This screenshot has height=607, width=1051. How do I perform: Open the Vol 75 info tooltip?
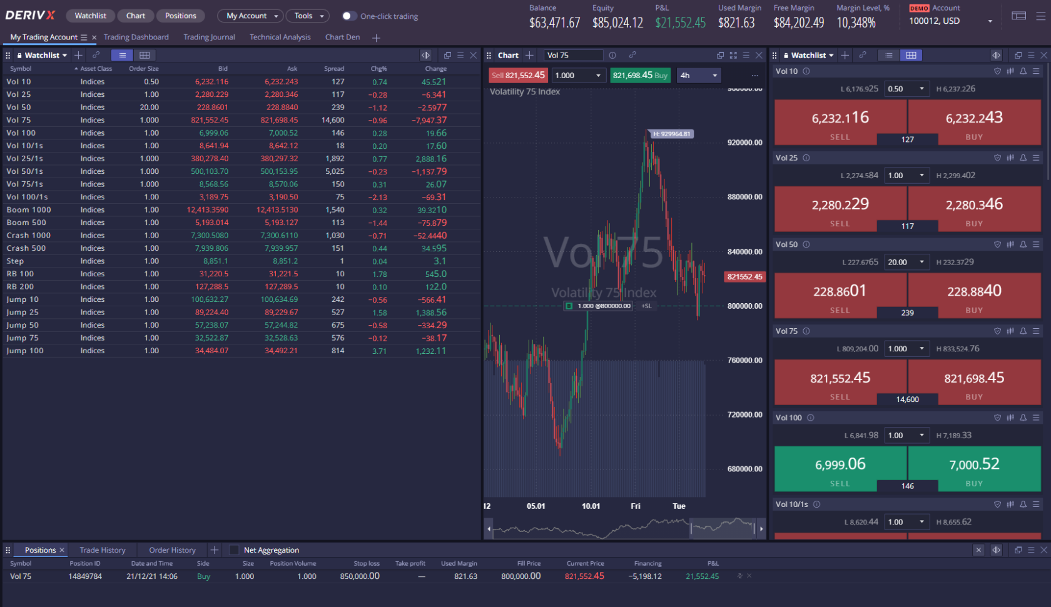(x=806, y=331)
